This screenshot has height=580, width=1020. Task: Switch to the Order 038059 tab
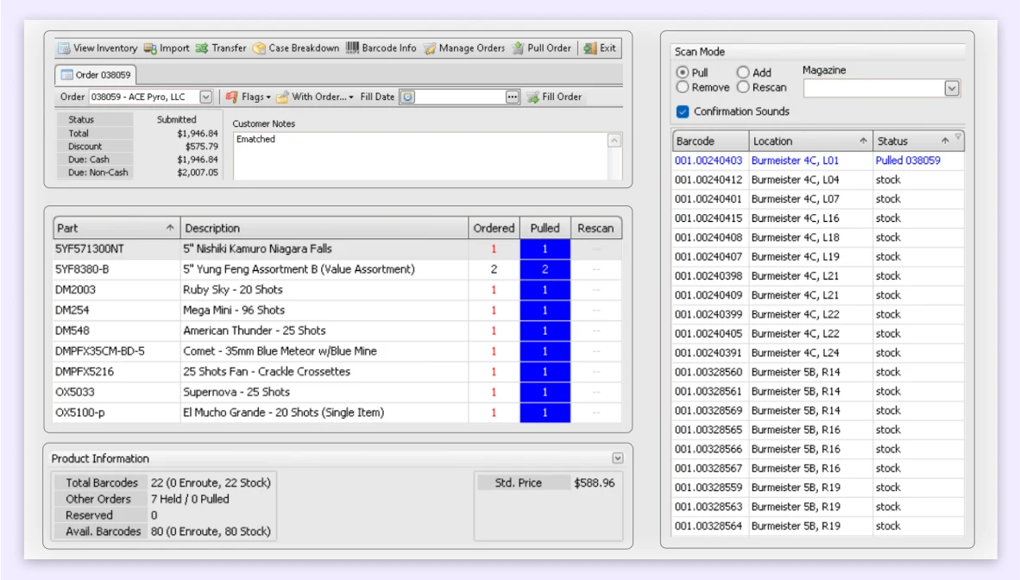[96, 75]
